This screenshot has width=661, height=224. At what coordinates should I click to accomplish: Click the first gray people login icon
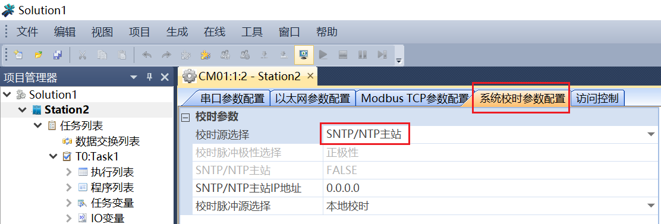click(225, 54)
